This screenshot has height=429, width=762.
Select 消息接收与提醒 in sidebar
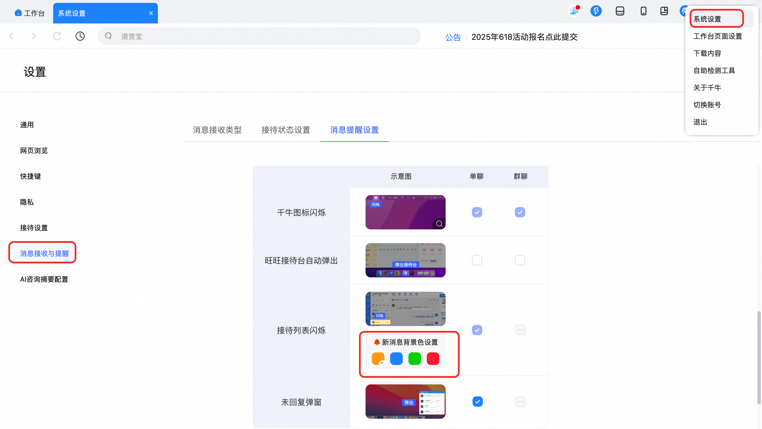tap(44, 254)
